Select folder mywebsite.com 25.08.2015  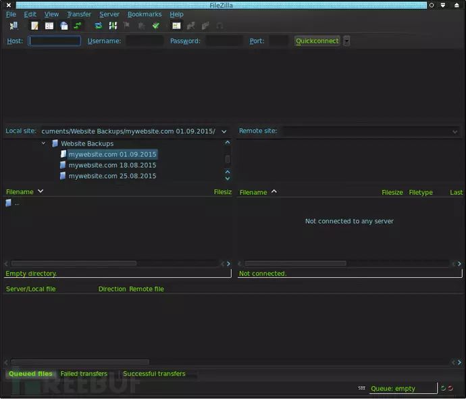click(x=112, y=176)
